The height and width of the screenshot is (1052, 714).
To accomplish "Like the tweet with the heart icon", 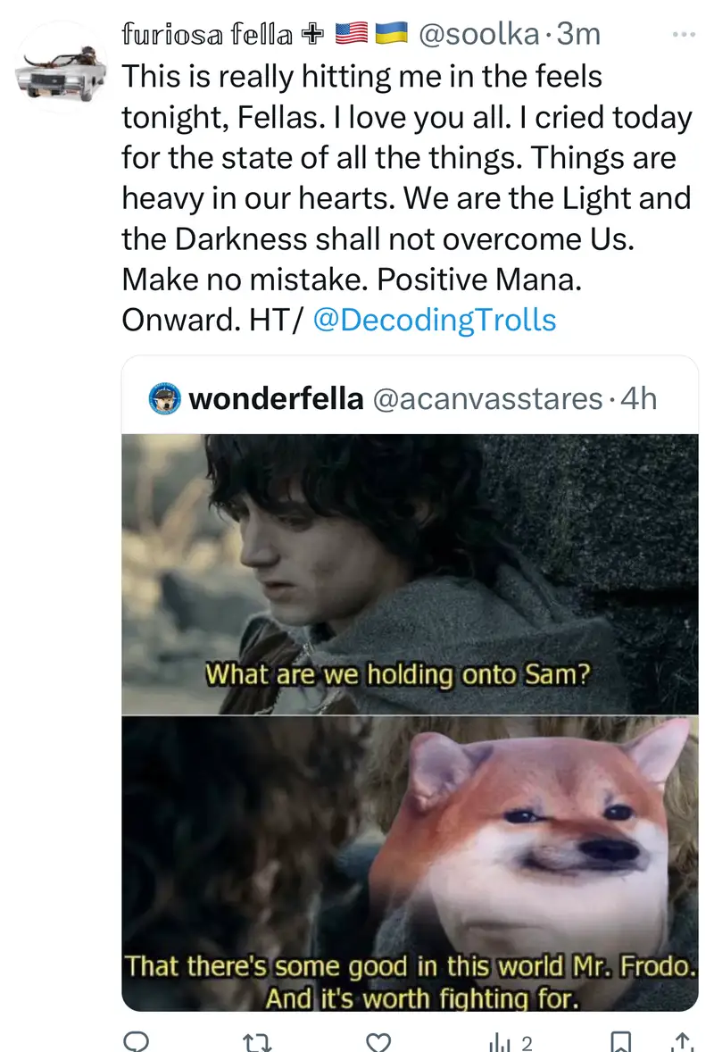I will 378,1042.
